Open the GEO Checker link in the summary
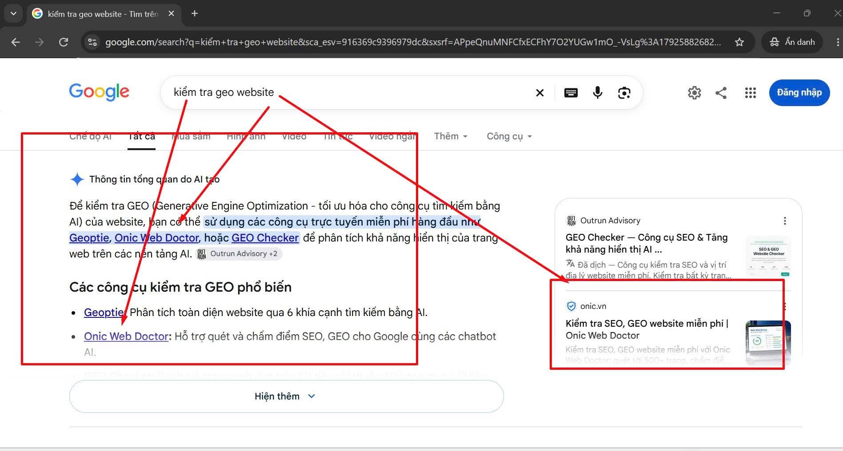The image size is (843, 451). pyautogui.click(x=265, y=238)
